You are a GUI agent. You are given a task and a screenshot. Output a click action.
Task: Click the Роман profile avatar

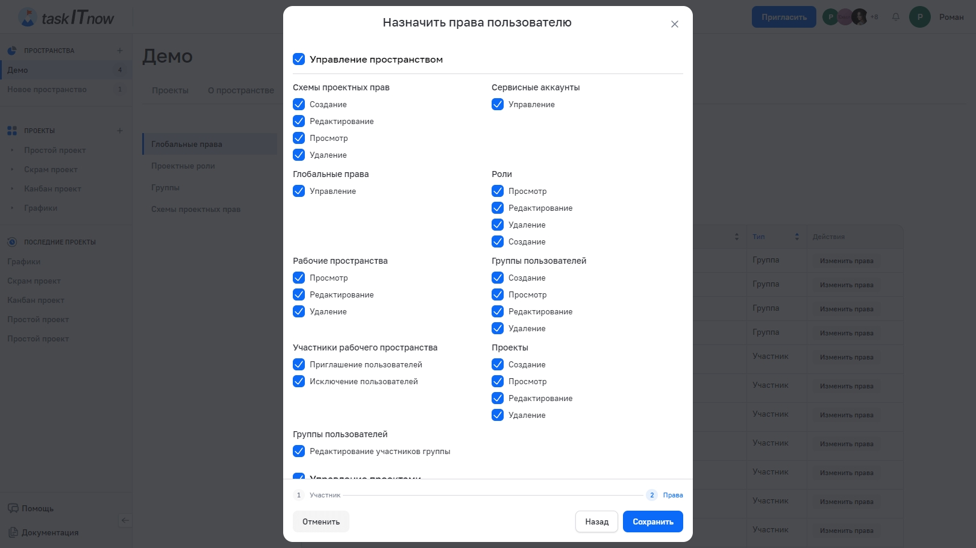[919, 17]
